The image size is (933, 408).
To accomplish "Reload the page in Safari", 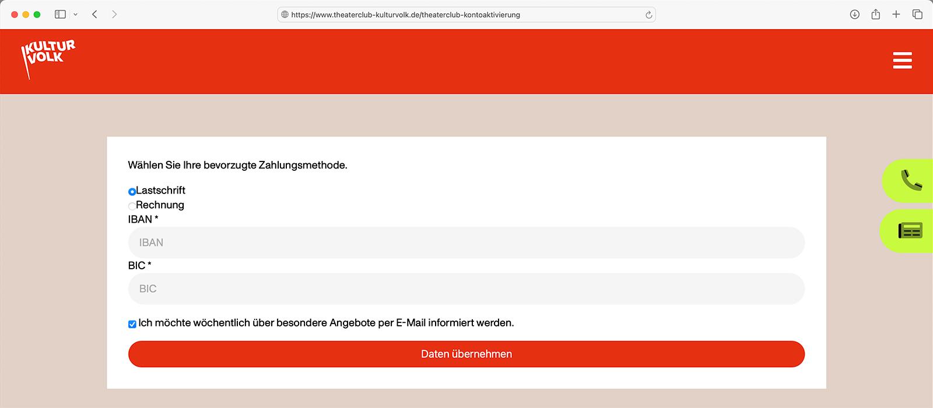I will pyautogui.click(x=648, y=15).
